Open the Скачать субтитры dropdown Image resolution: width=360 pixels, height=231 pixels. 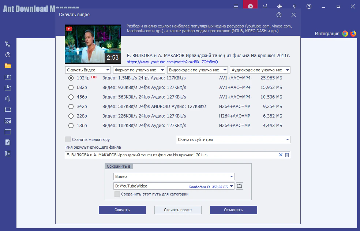coord(233,139)
